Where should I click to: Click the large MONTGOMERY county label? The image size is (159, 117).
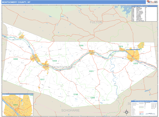tap(64, 67)
